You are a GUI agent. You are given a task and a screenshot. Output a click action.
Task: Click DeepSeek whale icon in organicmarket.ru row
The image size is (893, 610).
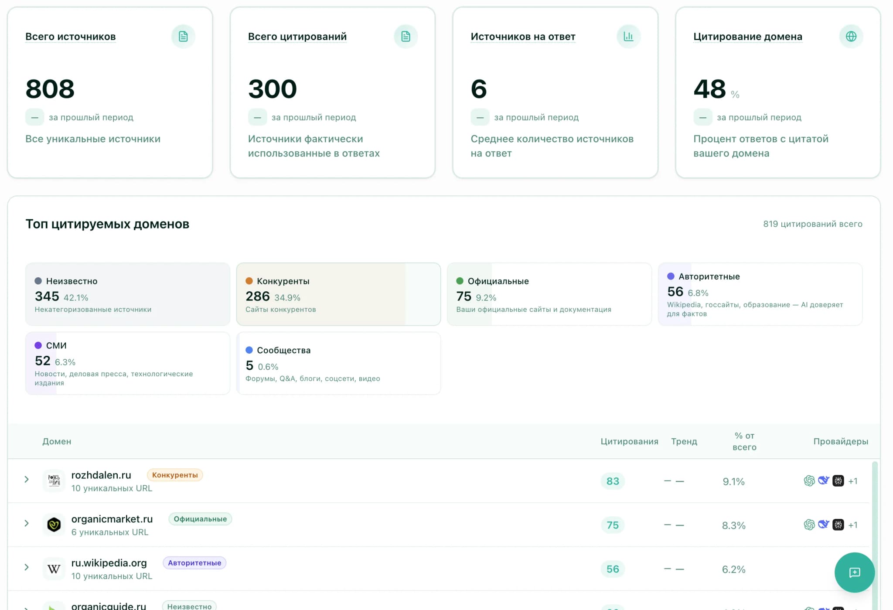coord(824,525)
